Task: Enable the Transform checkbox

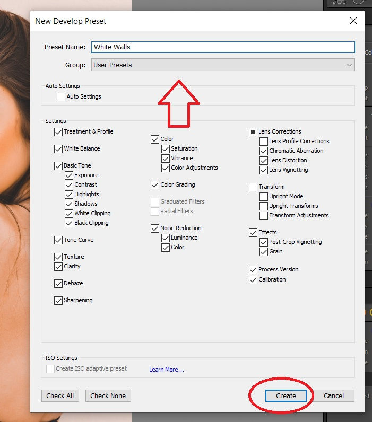Action: tap(253, 187)
